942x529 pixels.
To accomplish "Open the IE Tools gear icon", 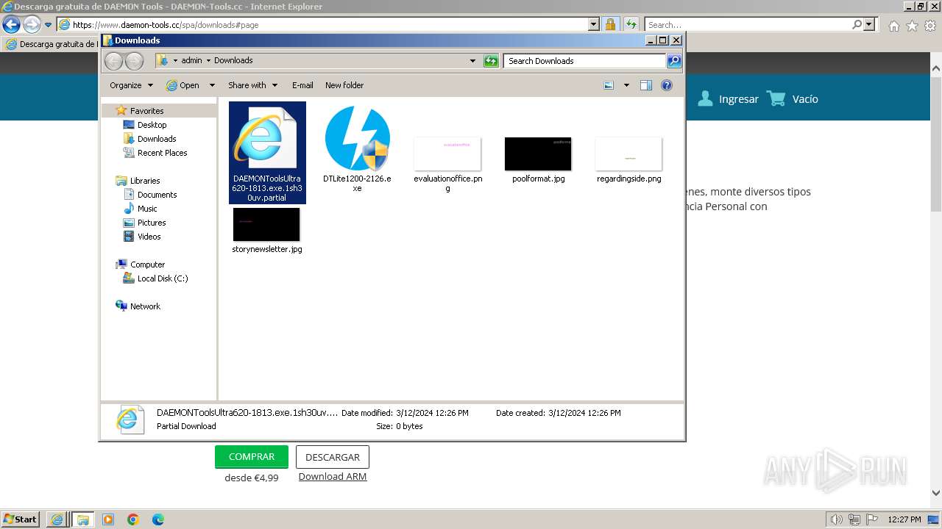I will 930,26.
